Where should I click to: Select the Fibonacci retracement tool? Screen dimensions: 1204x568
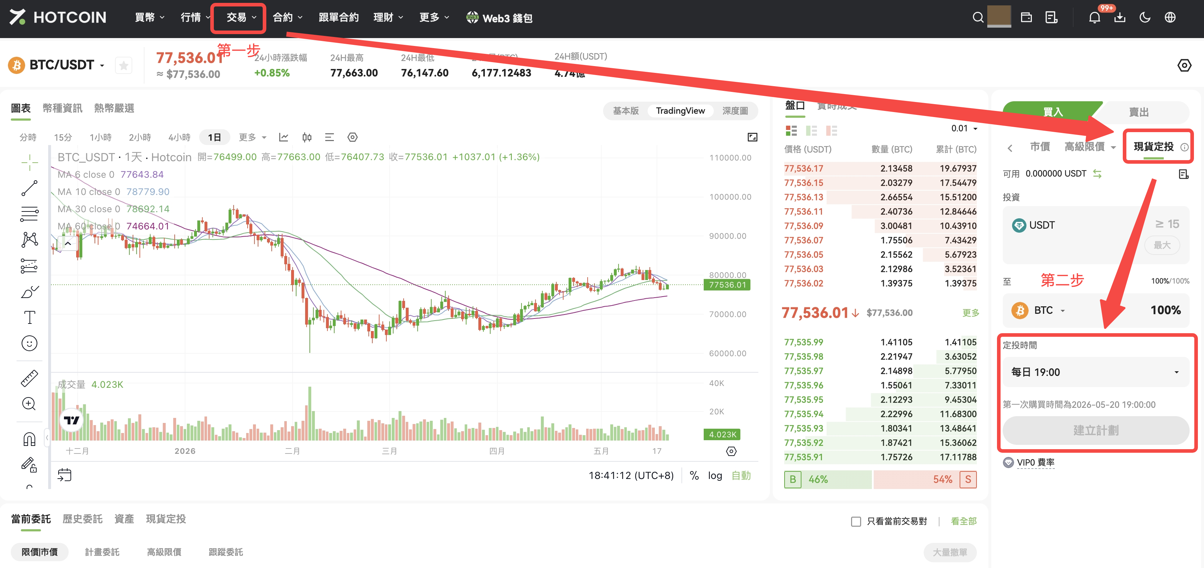click(29, 214)
